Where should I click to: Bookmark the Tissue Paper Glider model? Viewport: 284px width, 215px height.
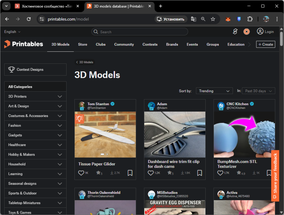130,173
